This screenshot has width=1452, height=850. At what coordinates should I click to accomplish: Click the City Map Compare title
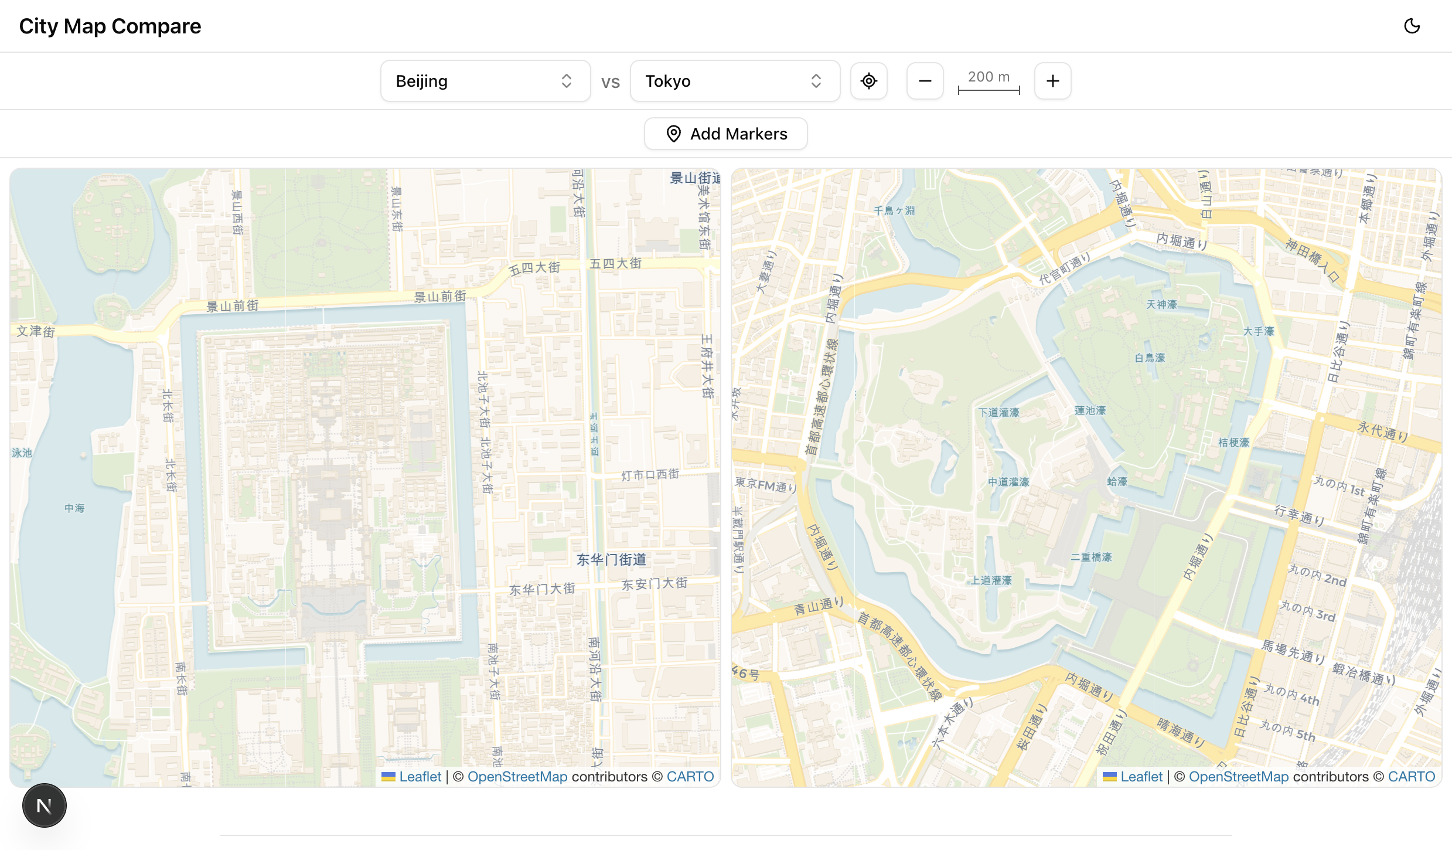pos(110,26)
